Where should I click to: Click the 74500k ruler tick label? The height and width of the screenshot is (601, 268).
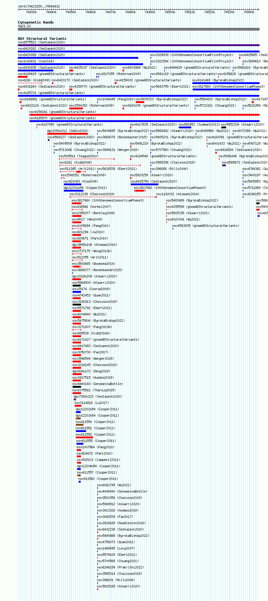pos(170,12)
